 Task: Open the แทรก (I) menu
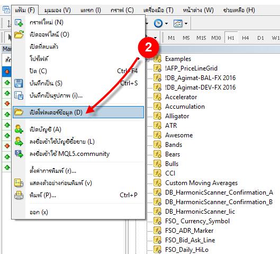tap(91, 10)
